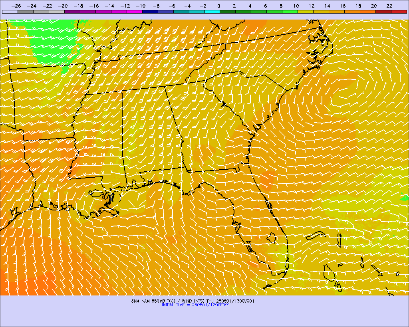Click the -16 scale label
The image size is (409, 327).
click(94, 6)
